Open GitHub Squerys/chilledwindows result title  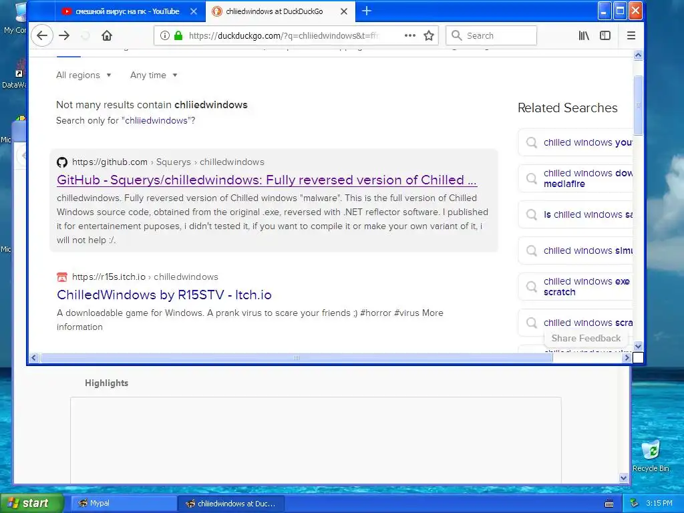coord(267,180)
